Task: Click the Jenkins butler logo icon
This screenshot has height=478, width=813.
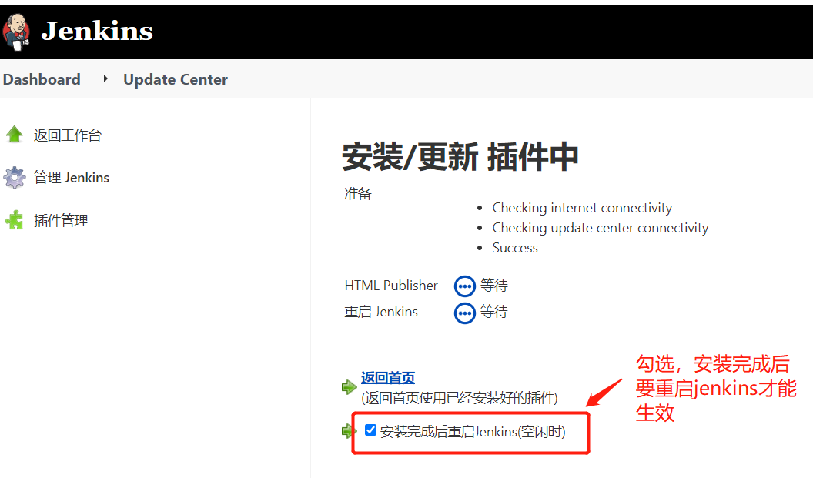Action: pos(15,32)
